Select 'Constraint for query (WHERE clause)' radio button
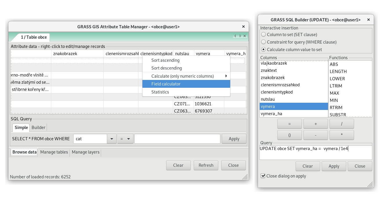Screen dimensions: 381x202 [x=263, y=42]
